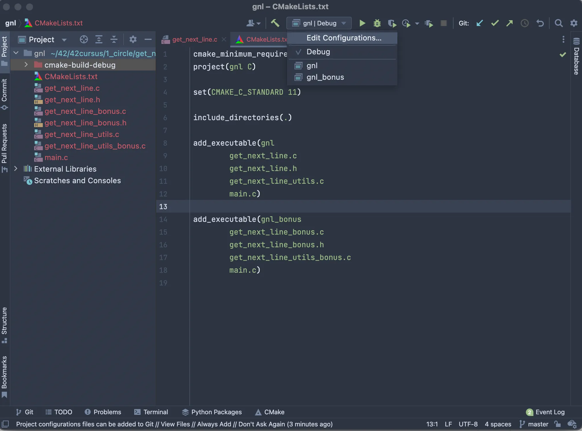This screenshot has width=582, height=431.
Task: Open the Search Everywhere magnifier
Action: pyautogui.click(x=559, y=23)
